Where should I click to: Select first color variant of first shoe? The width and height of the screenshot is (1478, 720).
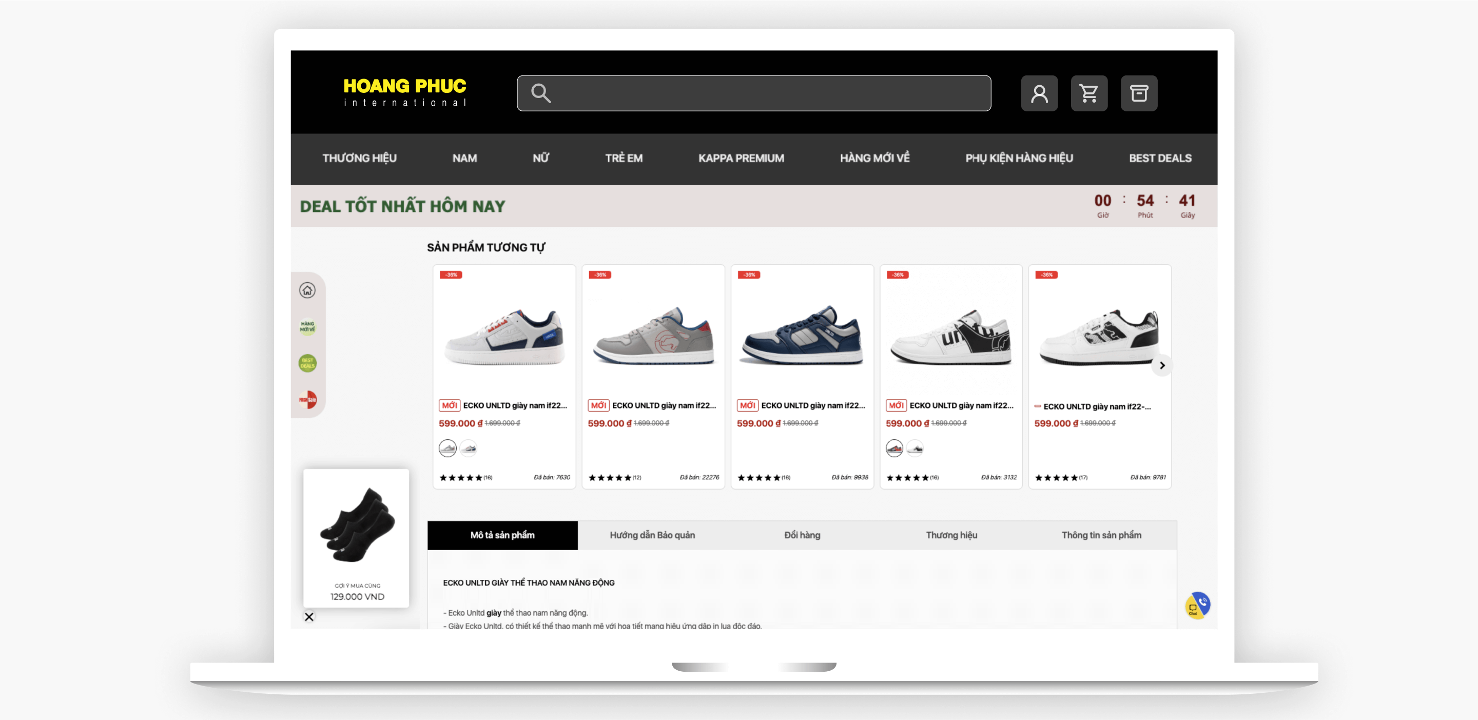(448, 448)
